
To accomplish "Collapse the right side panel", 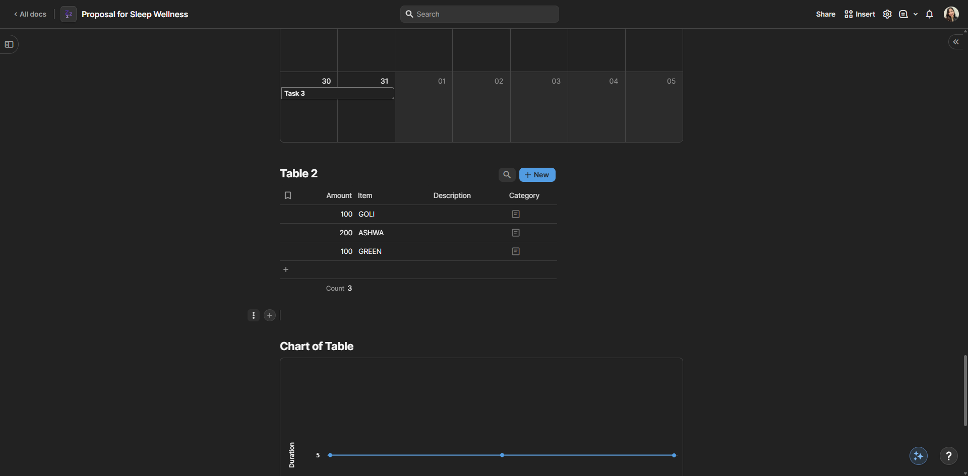I will [955, 42].
